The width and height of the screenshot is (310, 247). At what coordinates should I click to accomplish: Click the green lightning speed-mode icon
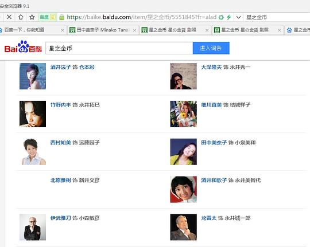pos(228,17)
